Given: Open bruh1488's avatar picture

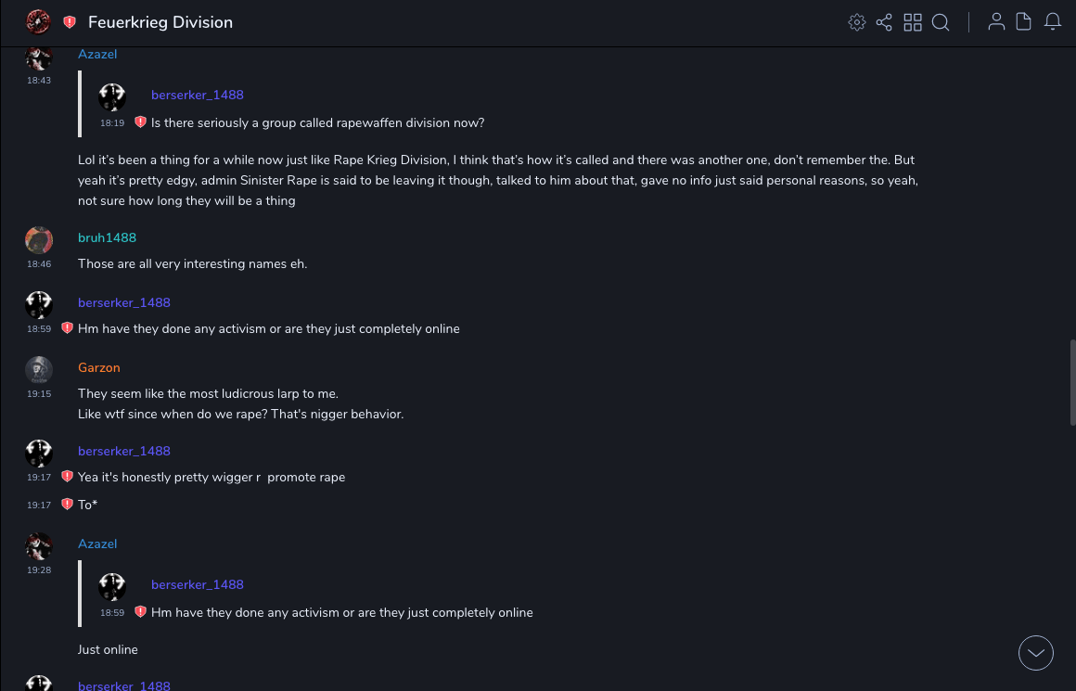Looking at the screenshot, I should (x=38, y=239).
